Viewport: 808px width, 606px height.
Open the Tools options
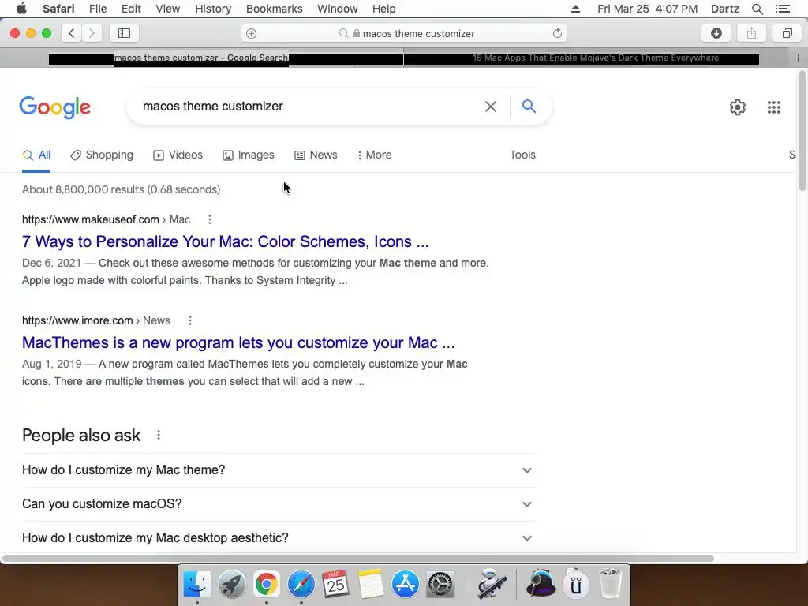point(522,155)
